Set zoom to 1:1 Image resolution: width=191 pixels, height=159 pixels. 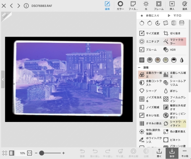[29, 153]
